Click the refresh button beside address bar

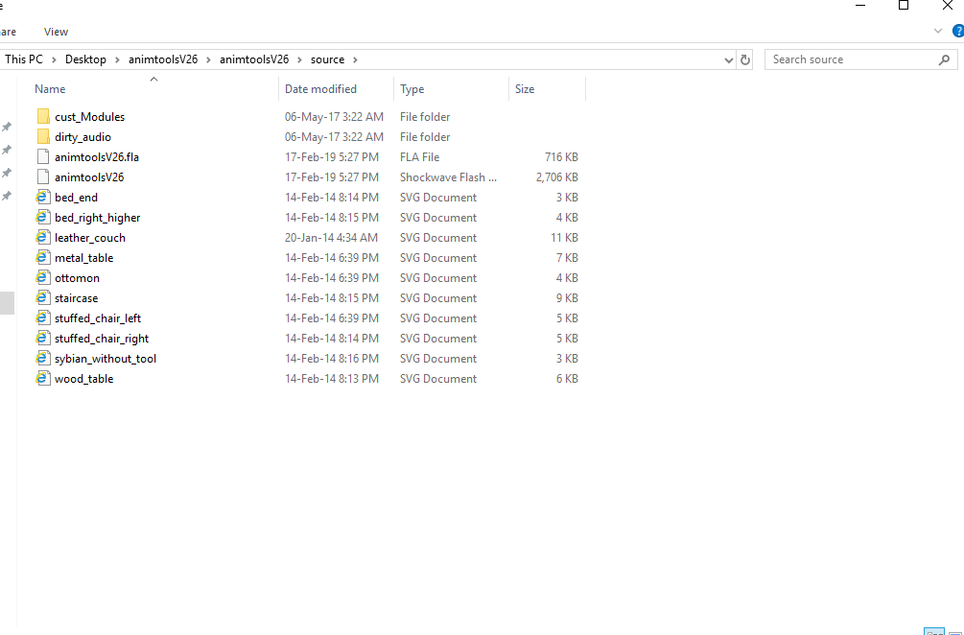click(745, 59)
